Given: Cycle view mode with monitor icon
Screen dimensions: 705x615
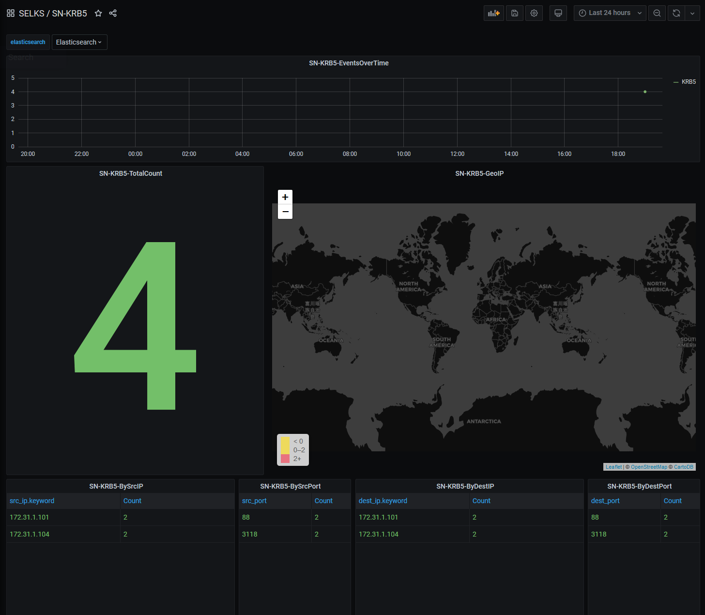Looking at the screenshot, I should [558, 13].
